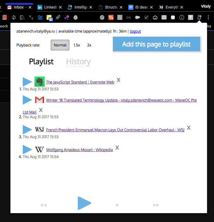214x222 pixels.
Task: Click the WSJ logo icon
Action: (x=39, y=129)
